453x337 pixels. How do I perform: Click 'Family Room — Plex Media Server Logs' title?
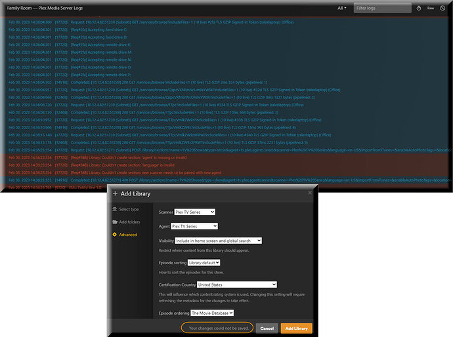(45, 8)
